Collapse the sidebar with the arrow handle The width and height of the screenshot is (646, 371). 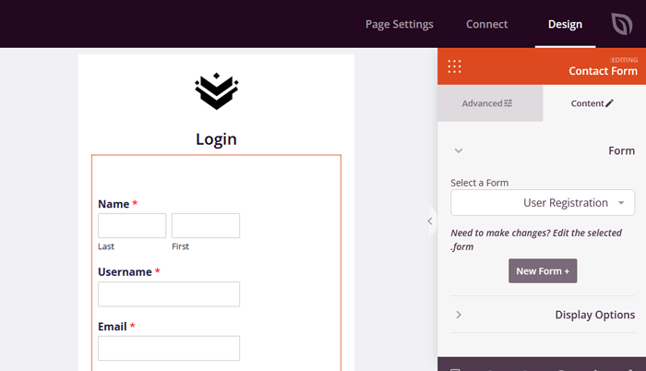click(430, 221)
